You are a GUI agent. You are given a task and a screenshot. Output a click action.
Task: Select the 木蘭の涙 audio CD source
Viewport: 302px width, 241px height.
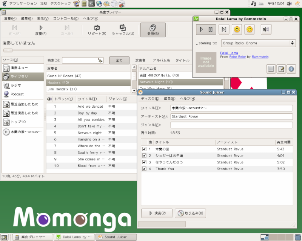23,132
